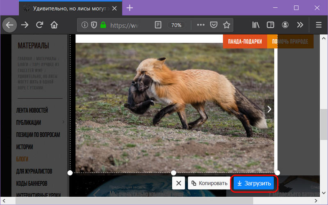Bookmark this page with the star

(x=227, y=25)
